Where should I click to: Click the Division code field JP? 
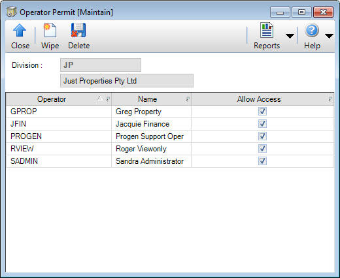tap(101, 65)
